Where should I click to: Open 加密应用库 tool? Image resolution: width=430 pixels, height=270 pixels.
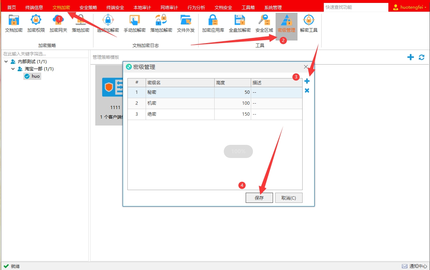[x=213, y=24]
